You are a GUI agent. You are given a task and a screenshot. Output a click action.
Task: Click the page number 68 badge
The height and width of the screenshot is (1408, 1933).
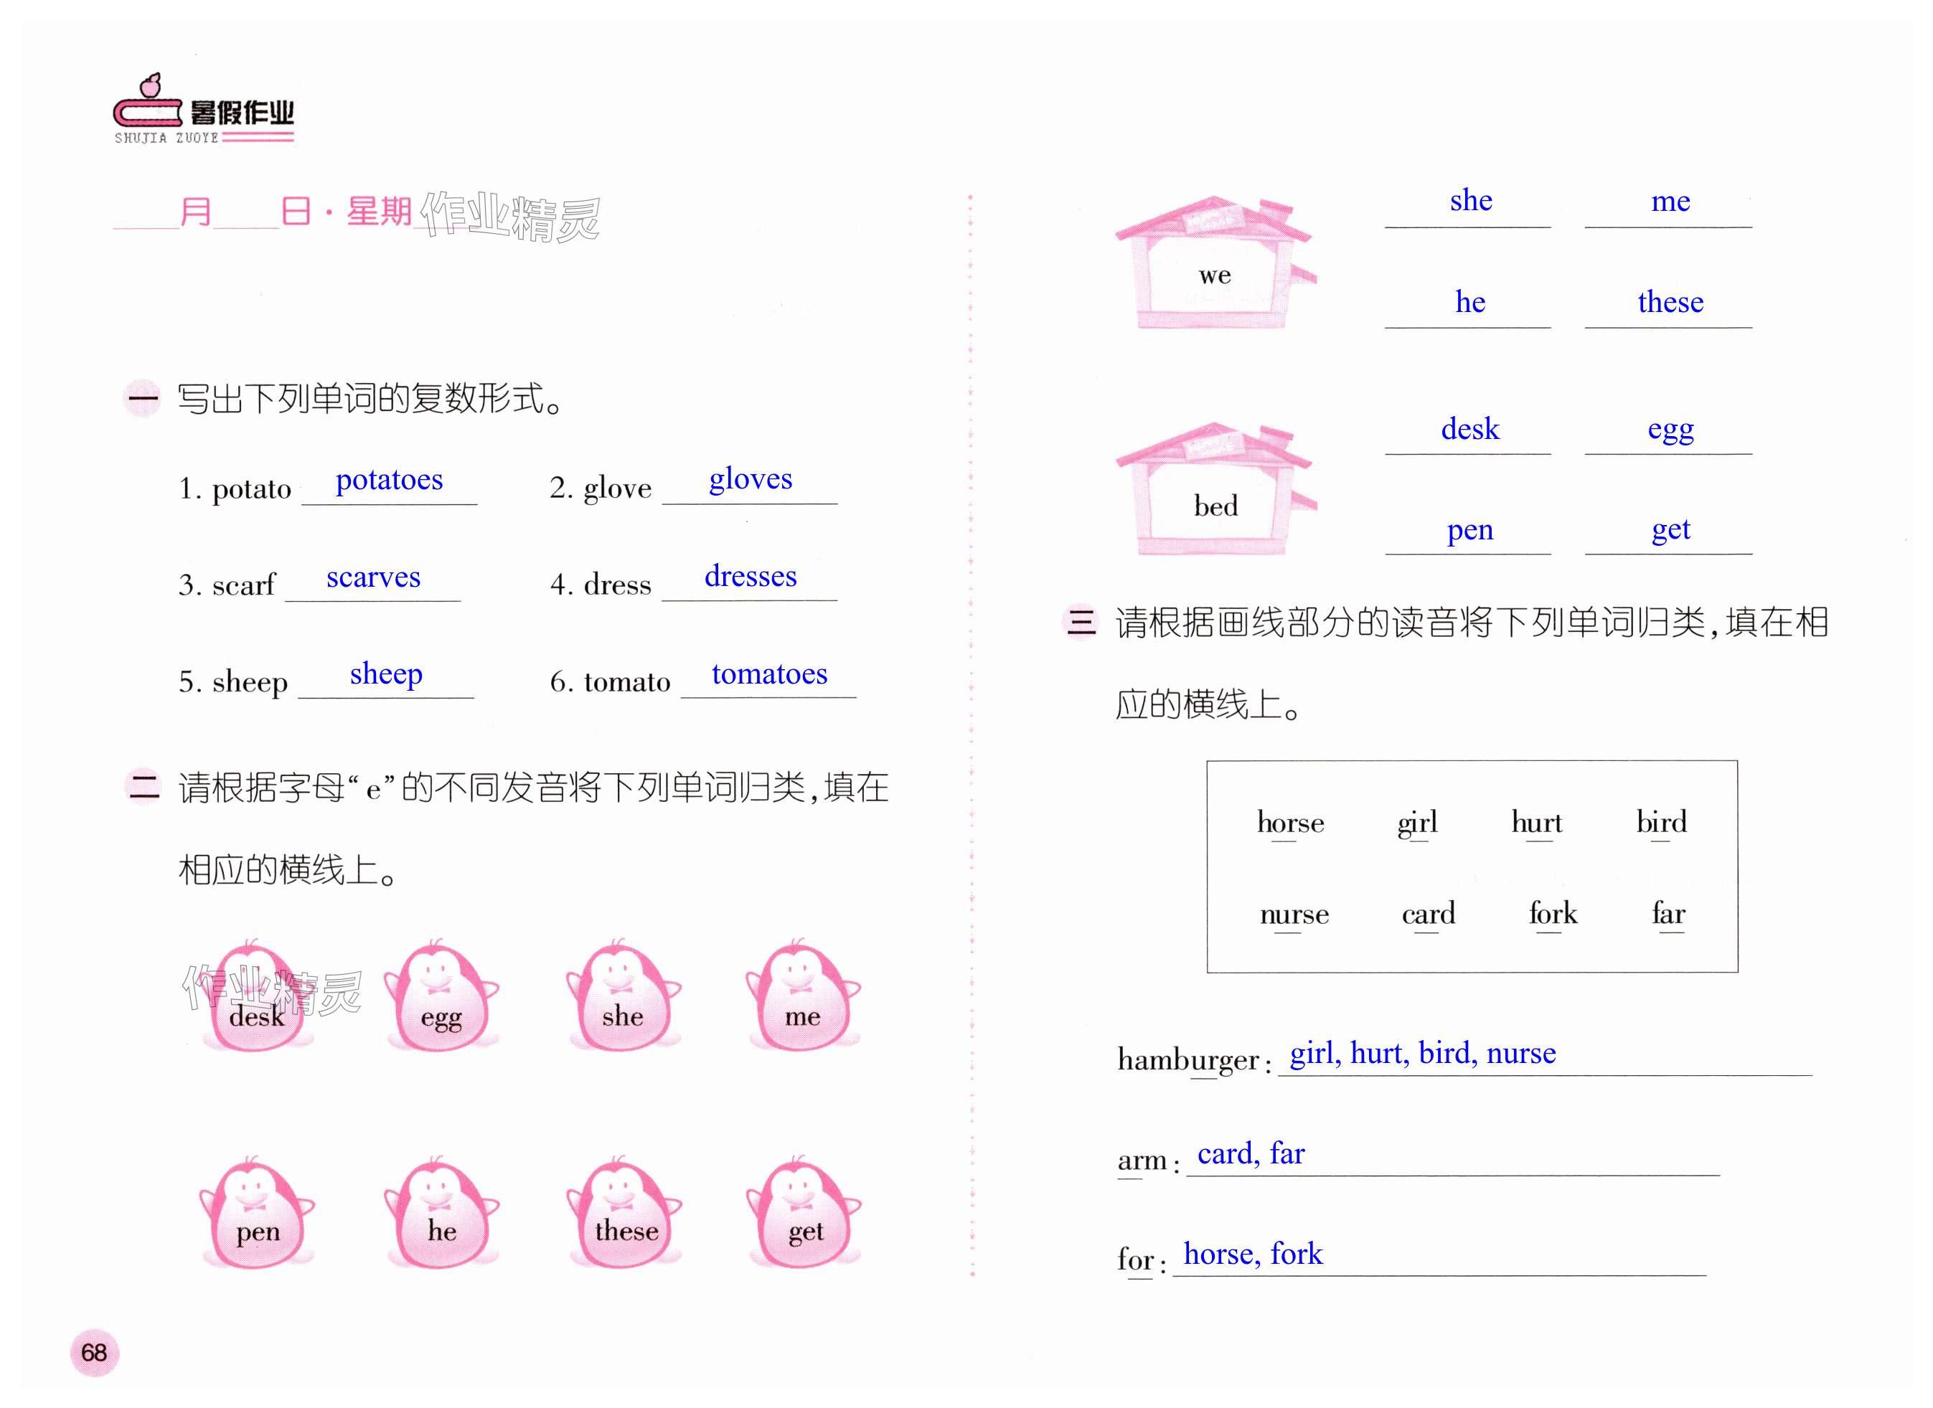(94, 1352)
